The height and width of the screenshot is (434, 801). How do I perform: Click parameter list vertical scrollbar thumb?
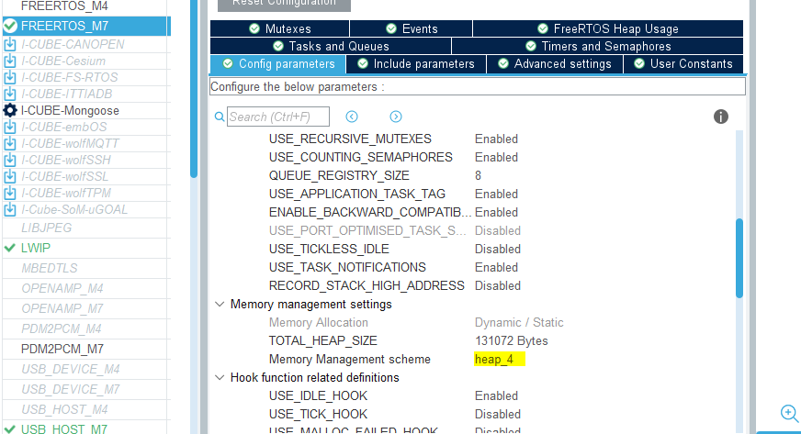[x=739, y=258]
